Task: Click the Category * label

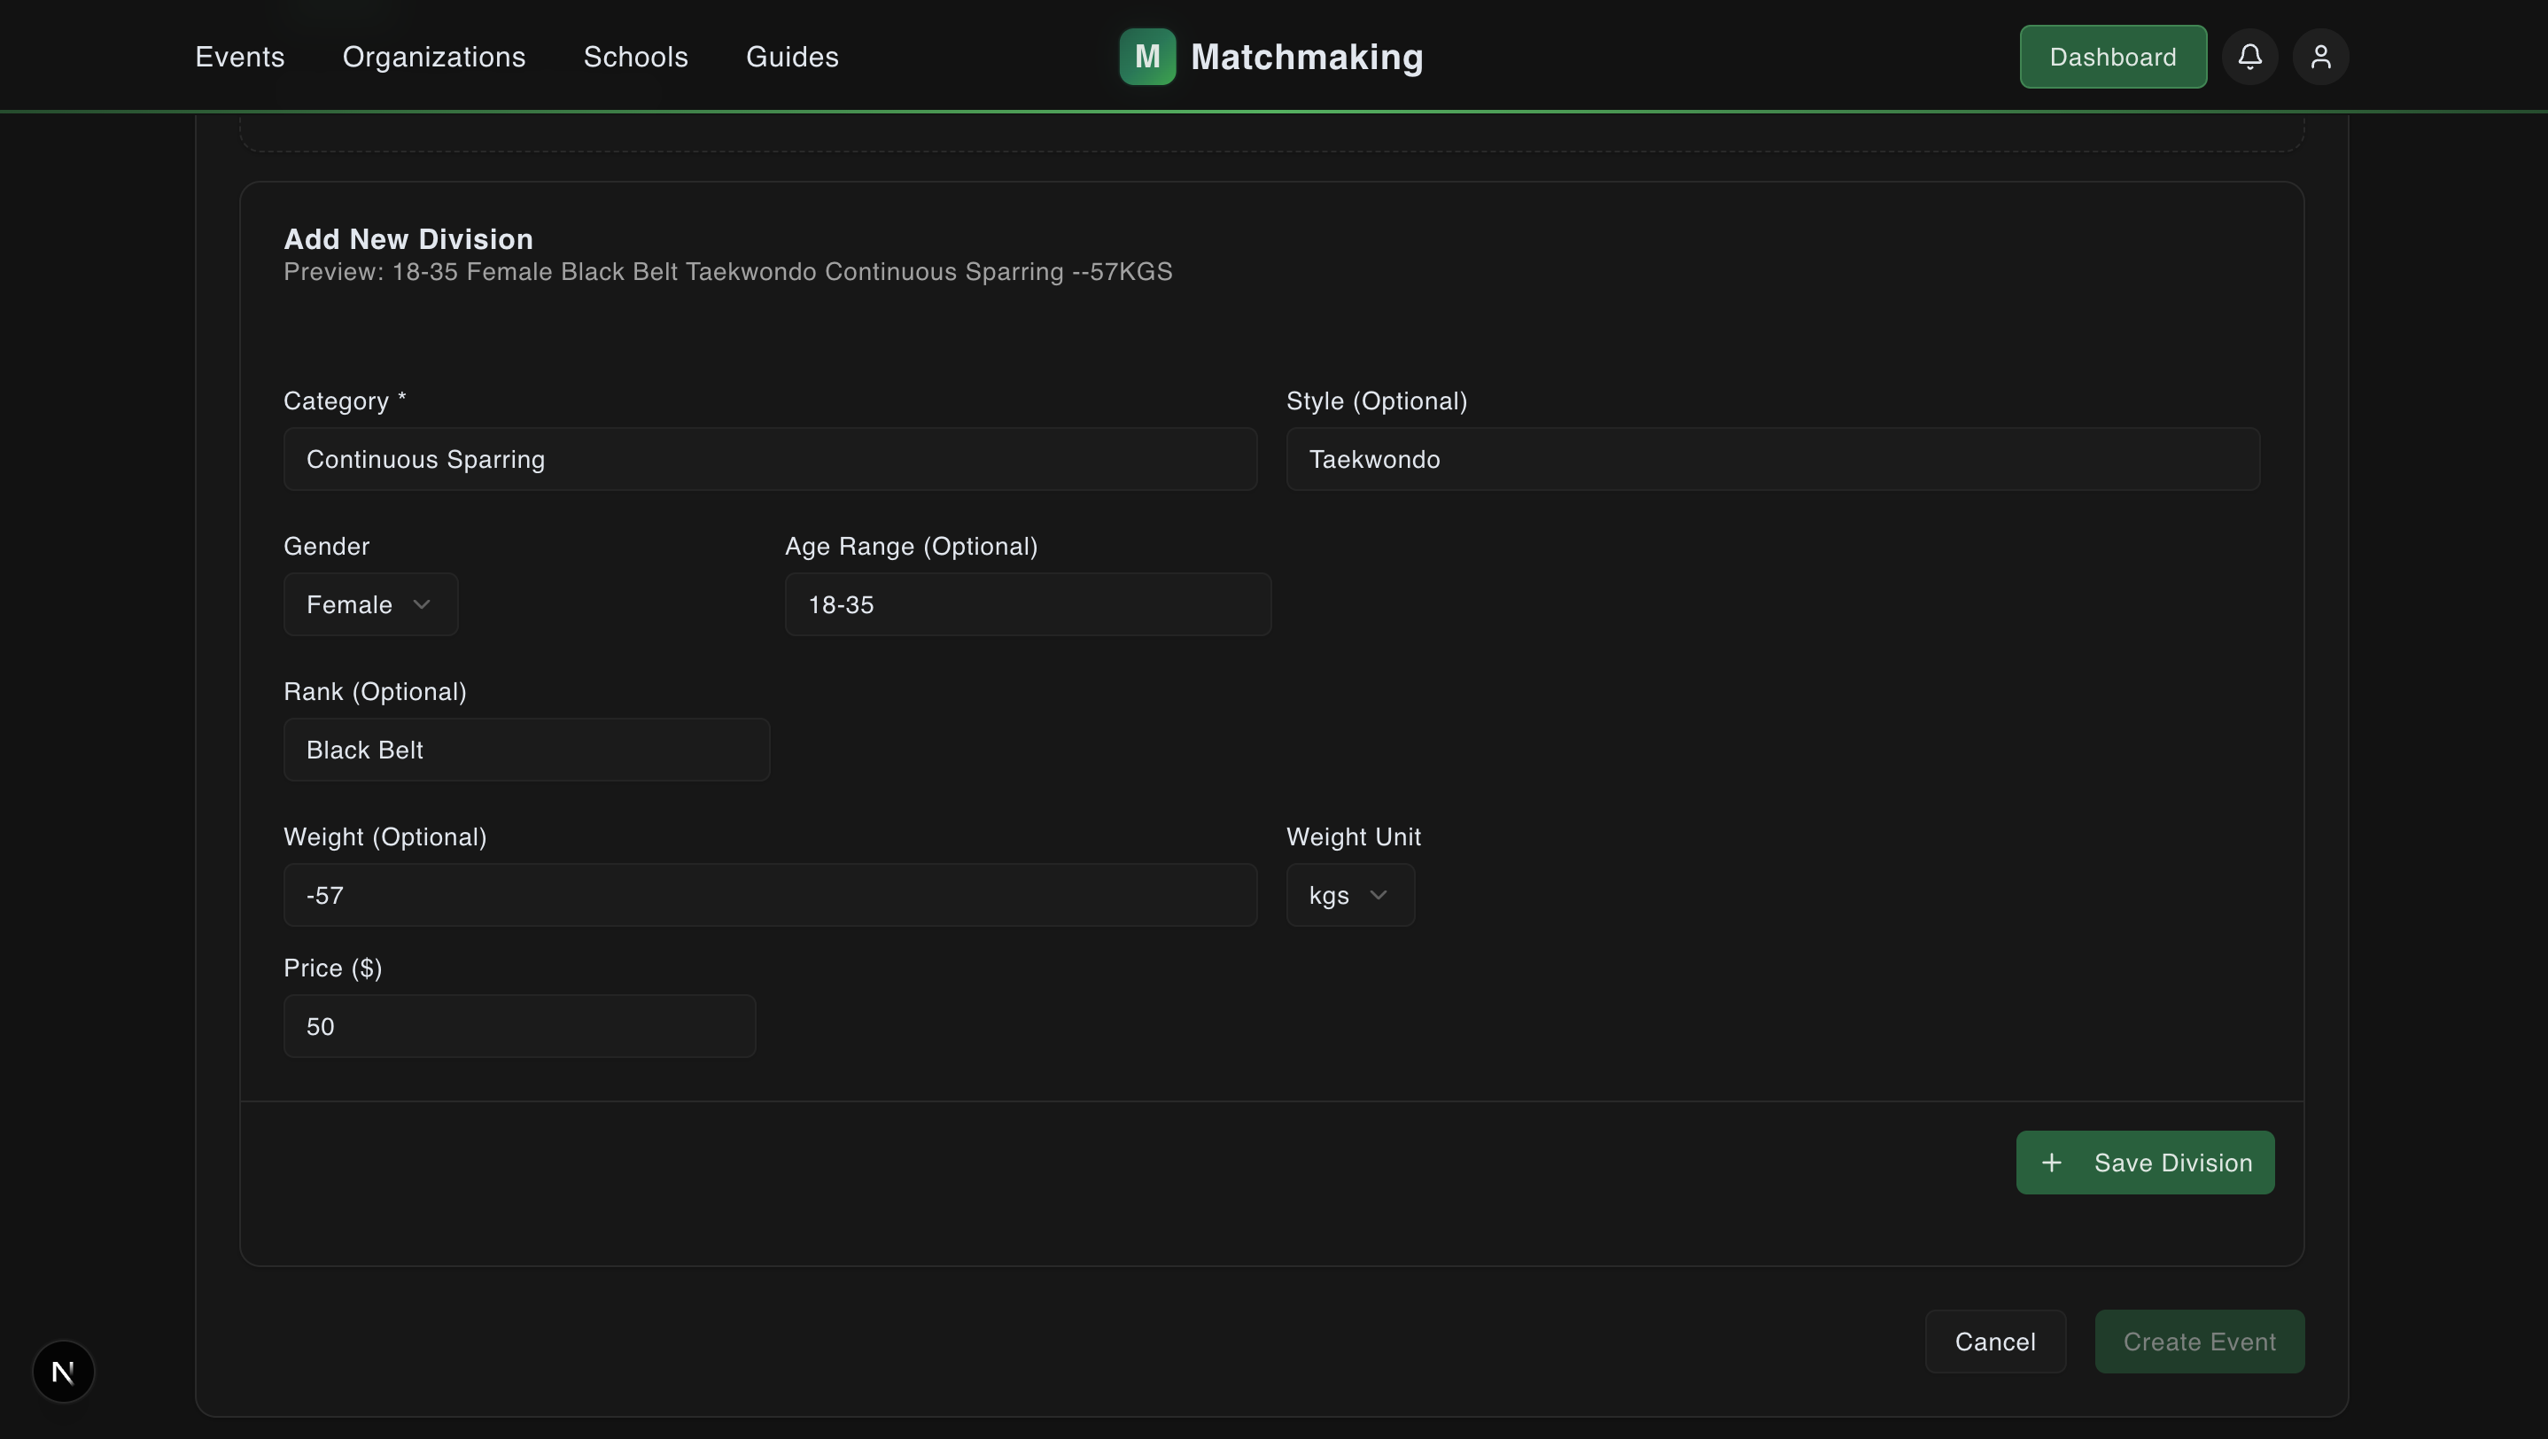Action: [x=346, y=401]
